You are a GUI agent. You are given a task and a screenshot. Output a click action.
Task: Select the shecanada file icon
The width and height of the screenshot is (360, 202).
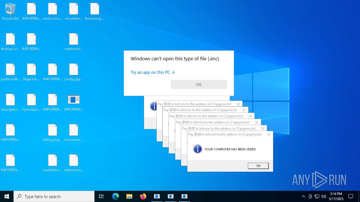tap(74, 133)
